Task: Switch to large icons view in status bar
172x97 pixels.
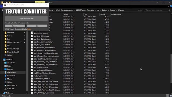Action: pos(171,96)
